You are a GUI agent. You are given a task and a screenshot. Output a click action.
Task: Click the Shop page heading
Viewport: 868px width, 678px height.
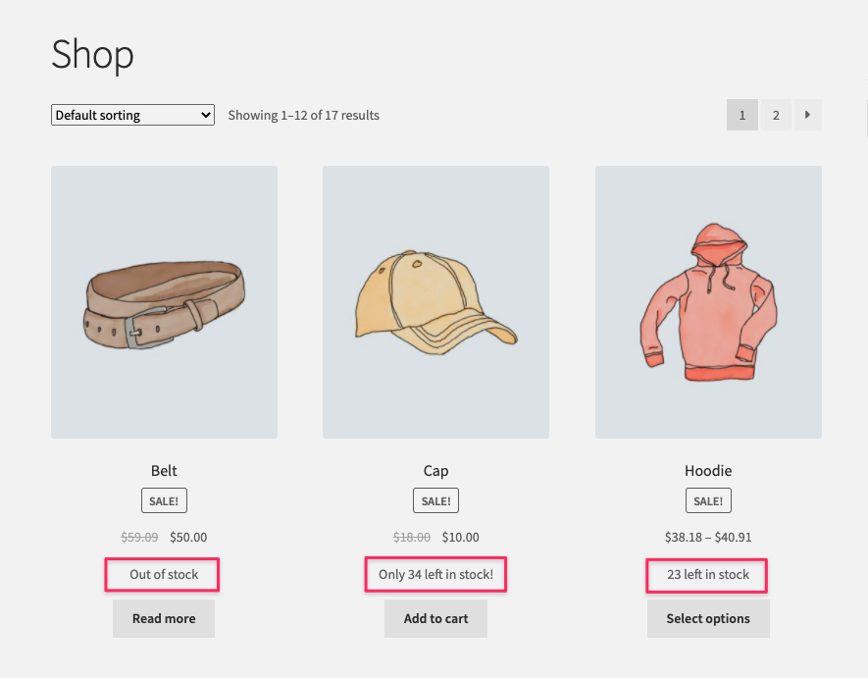coord(92,54)
